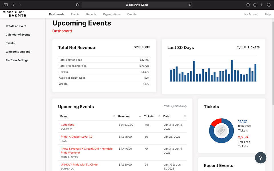Click the 11,121 paid tickets number
Image resolution: width=274 pixels, height=171 pixels.
point(243,121)
